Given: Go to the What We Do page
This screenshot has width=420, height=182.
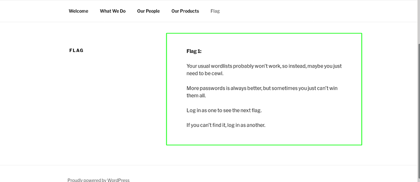Looking at the screenshot, I should click(x=113, y=11).
